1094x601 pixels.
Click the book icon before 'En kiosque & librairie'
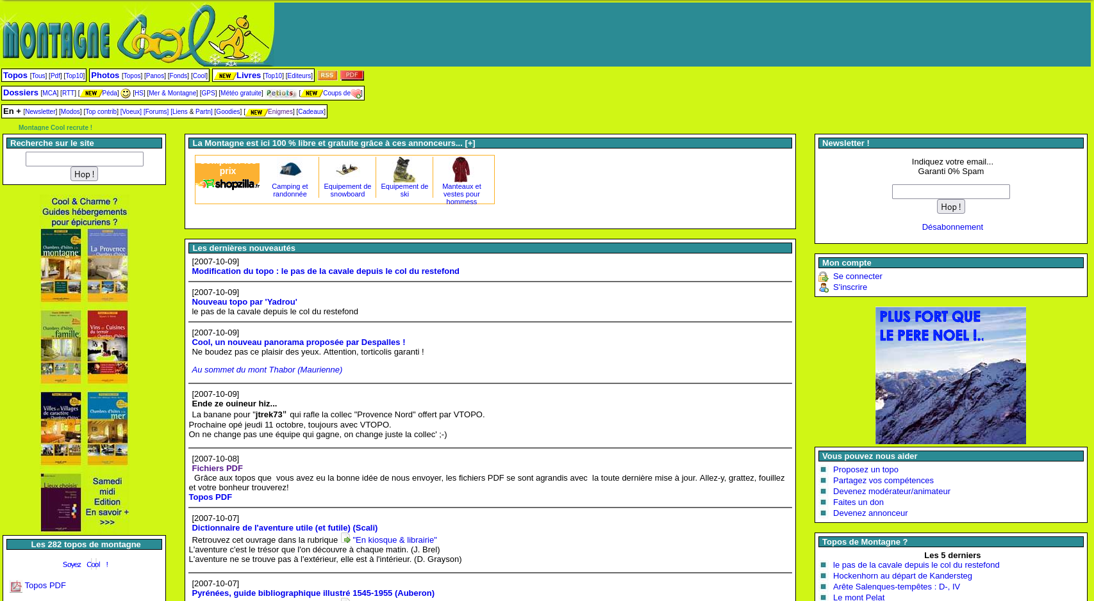click(x=346, y=540)
